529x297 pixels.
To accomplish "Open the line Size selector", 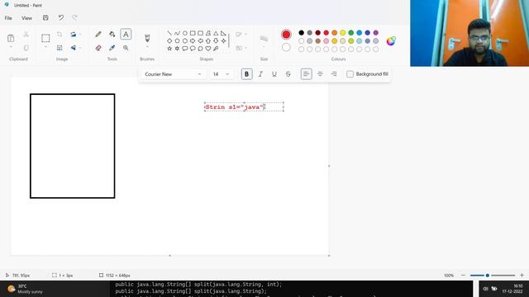I will 264,40.
